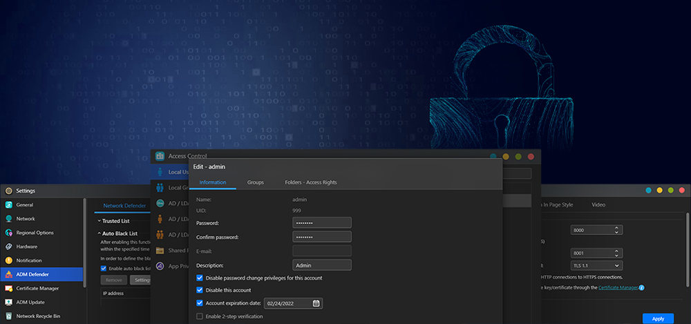Click the Description input field

click(322, 265)
